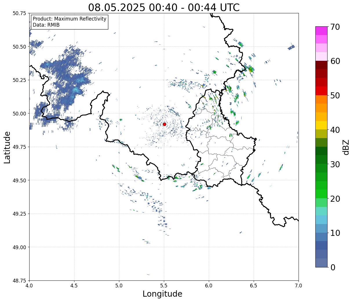Click the longitude tick label 5.5
Screen dimensions: 353x301
pos(164,285)
